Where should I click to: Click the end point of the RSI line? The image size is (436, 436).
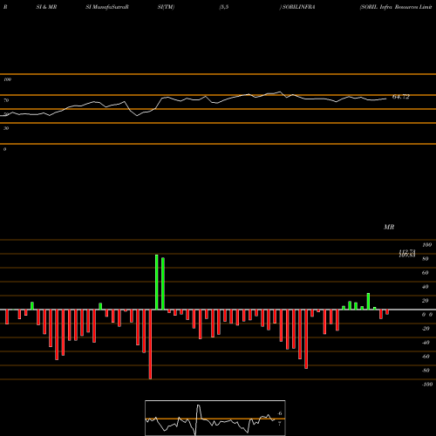click(x=386, y=99)
